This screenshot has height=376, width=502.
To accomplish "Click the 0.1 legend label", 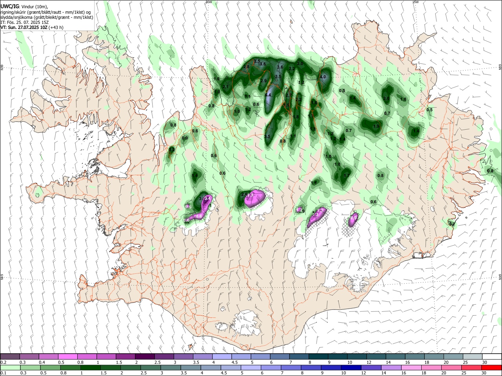I will pyautogui.click(x=4, y=373).
